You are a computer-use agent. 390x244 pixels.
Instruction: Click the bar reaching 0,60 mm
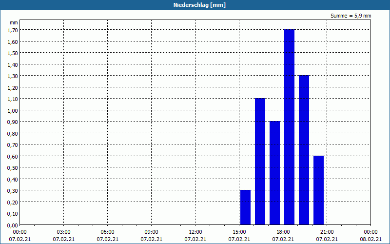[319, 190]
